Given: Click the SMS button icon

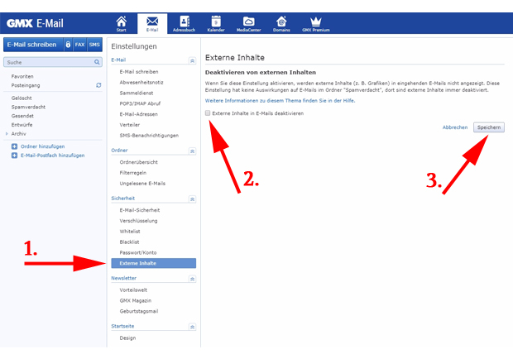Looking at the screenshot, I should [x=94, y=45].
